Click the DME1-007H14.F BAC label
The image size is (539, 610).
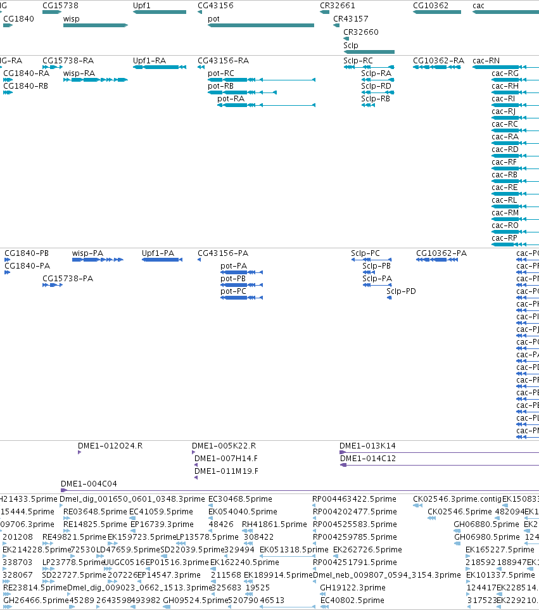click(226, 458)
